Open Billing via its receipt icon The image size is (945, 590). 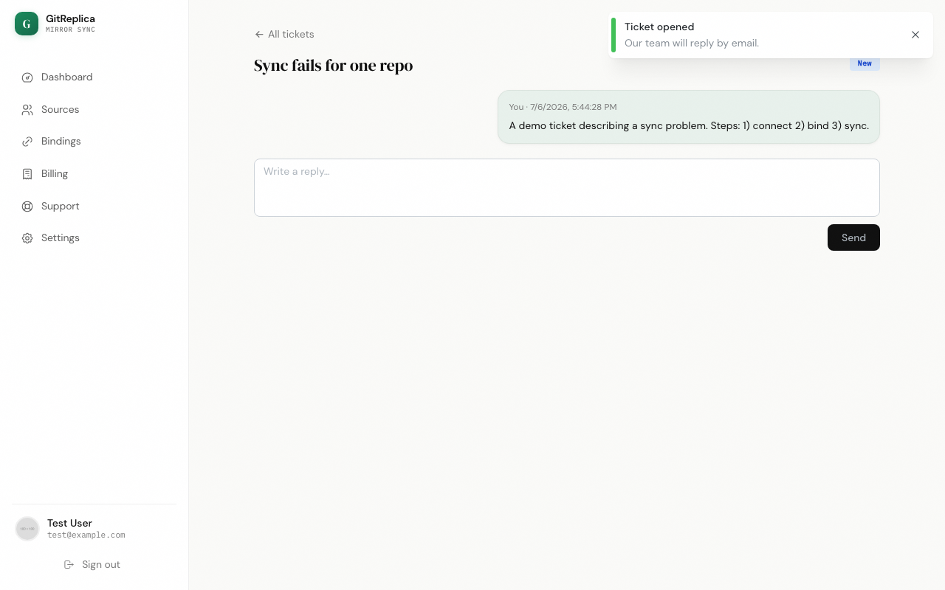point(27,174)
